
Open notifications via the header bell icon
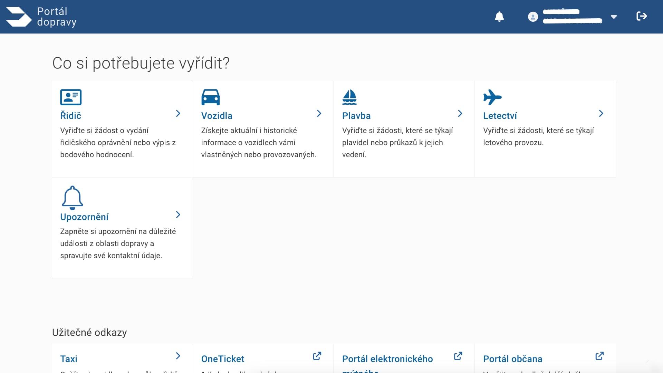tap(499, 17)
